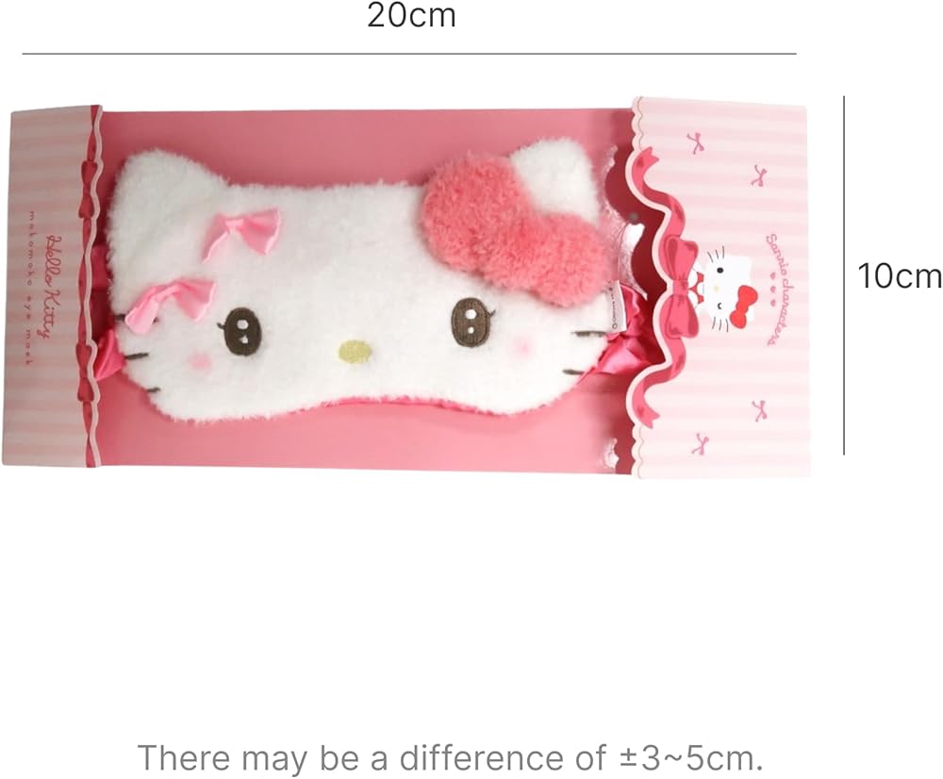Click the Hello Kitty script text on left card
Image resolution: width=943 pixels, height=779 pixels.
(56, 287)
